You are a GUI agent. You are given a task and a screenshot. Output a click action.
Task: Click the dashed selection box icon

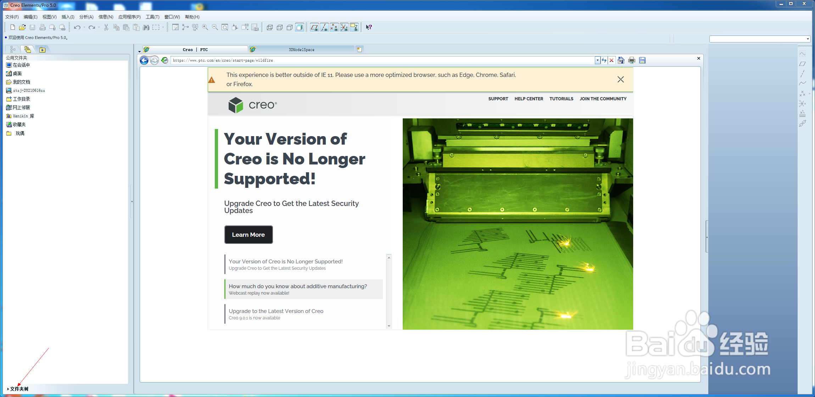pos(156,27)
